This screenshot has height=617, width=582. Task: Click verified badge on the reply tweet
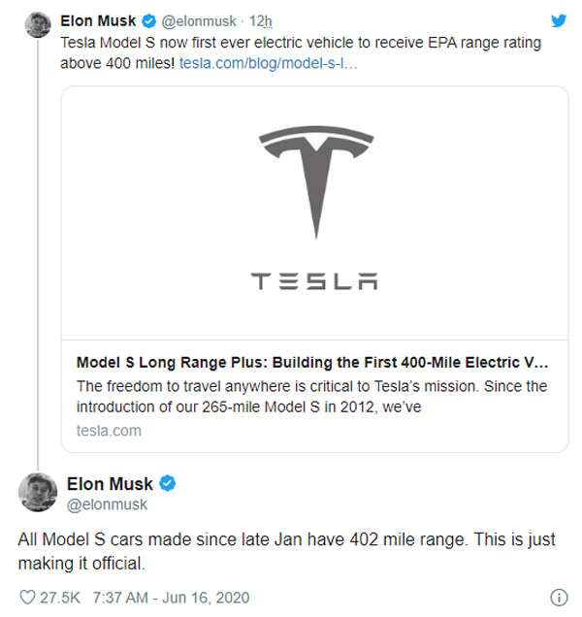pyautogui.click(x=167, y=483)
